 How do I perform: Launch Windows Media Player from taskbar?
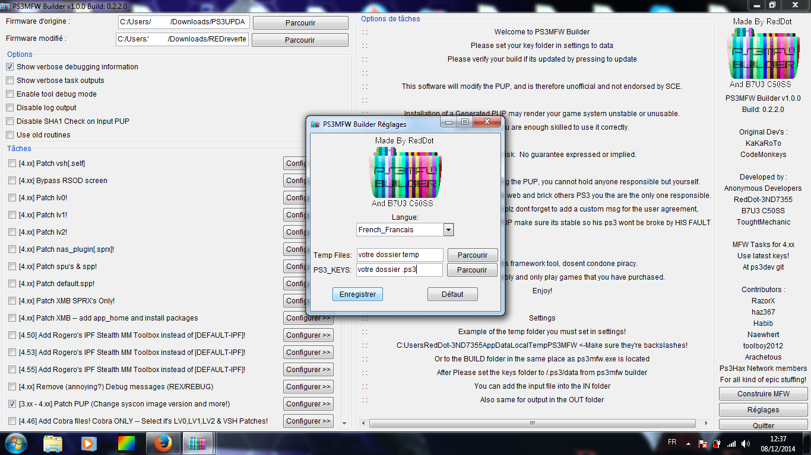88,443
